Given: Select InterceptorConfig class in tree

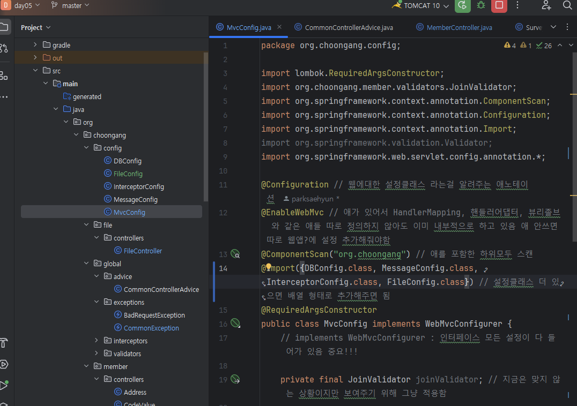Looking at the screenshot, I should coord(138,186).
